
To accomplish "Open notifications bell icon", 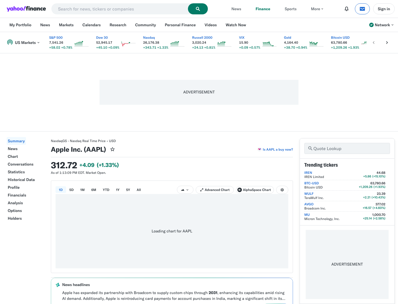I will click(x=347, y=9).
